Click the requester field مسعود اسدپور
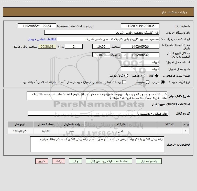 (x=108, y=39)
